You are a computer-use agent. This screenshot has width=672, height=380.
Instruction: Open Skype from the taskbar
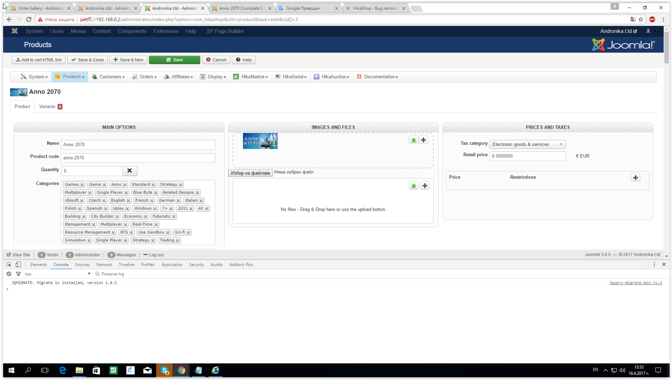[165, 370]
